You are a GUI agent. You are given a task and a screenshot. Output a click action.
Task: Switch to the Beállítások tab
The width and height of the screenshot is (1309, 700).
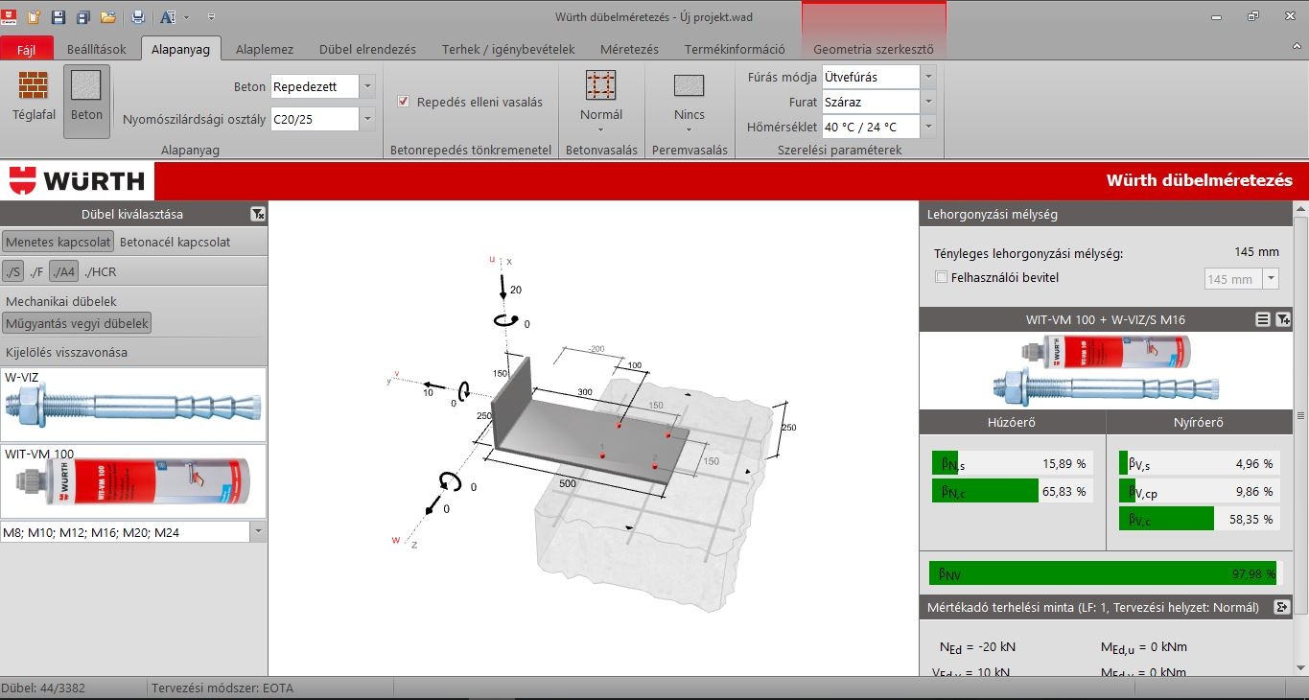97,49
